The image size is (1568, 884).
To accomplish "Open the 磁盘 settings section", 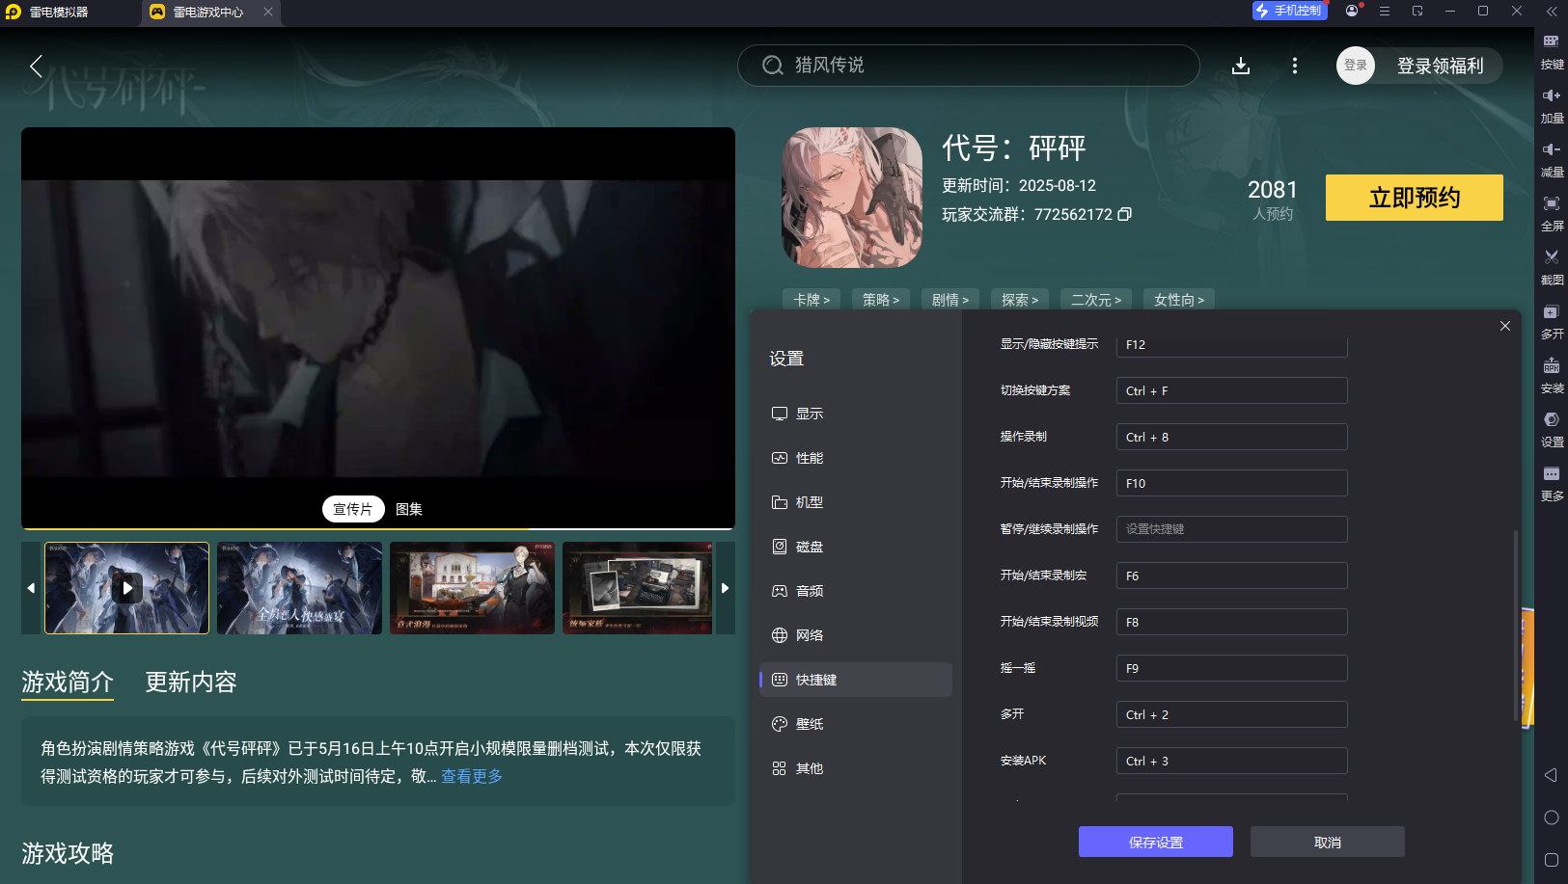I will 856,547.
